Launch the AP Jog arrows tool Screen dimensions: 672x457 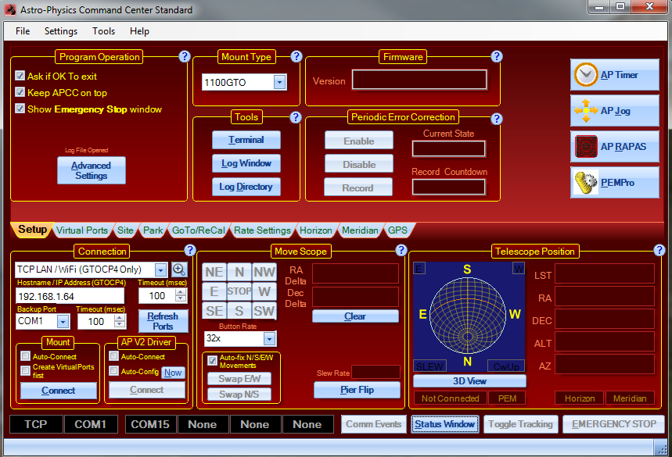click(x=614, y=111)
